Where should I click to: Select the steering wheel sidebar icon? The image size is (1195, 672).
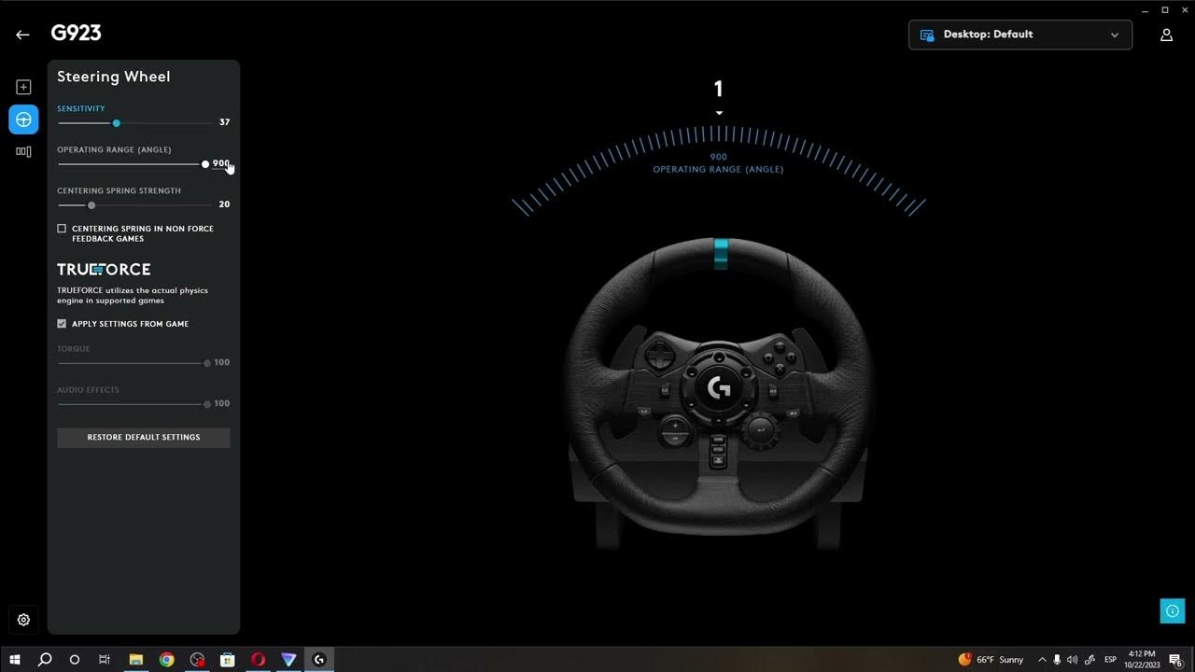[x=23, y=119]
